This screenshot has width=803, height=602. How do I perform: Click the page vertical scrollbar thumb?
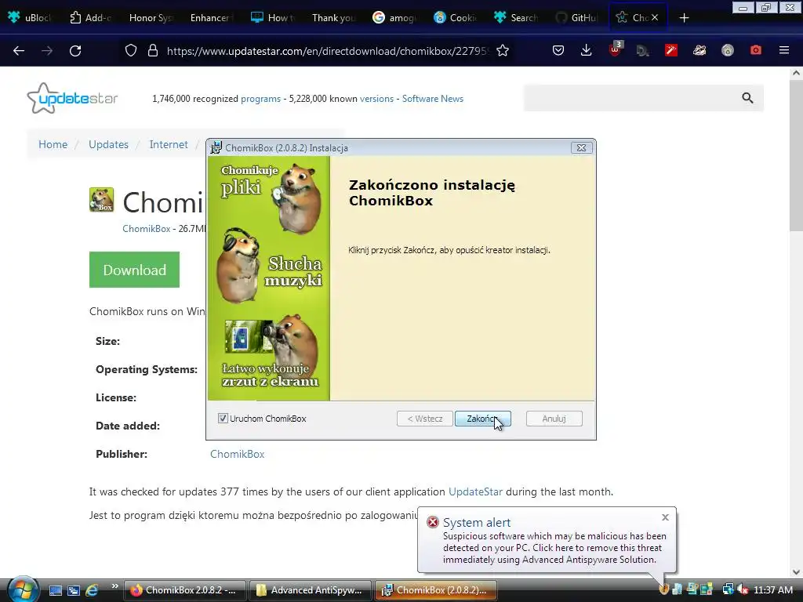click(x=796, y=157)
